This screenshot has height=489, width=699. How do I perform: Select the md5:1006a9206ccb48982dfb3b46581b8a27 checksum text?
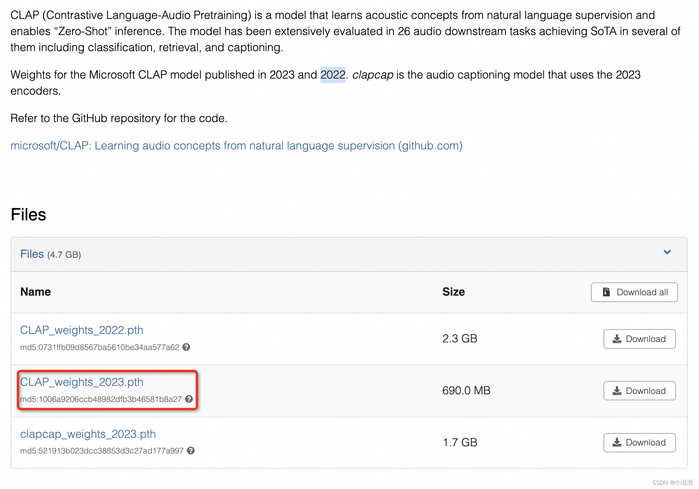tap(101, 399)
